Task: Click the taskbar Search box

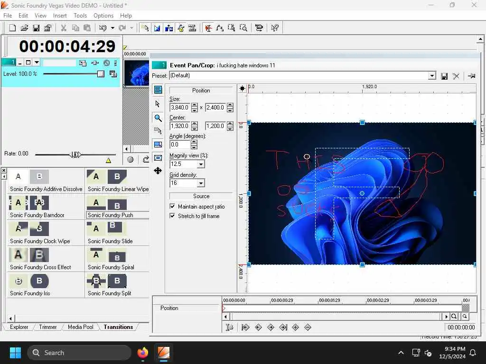Action: point(79,353)
